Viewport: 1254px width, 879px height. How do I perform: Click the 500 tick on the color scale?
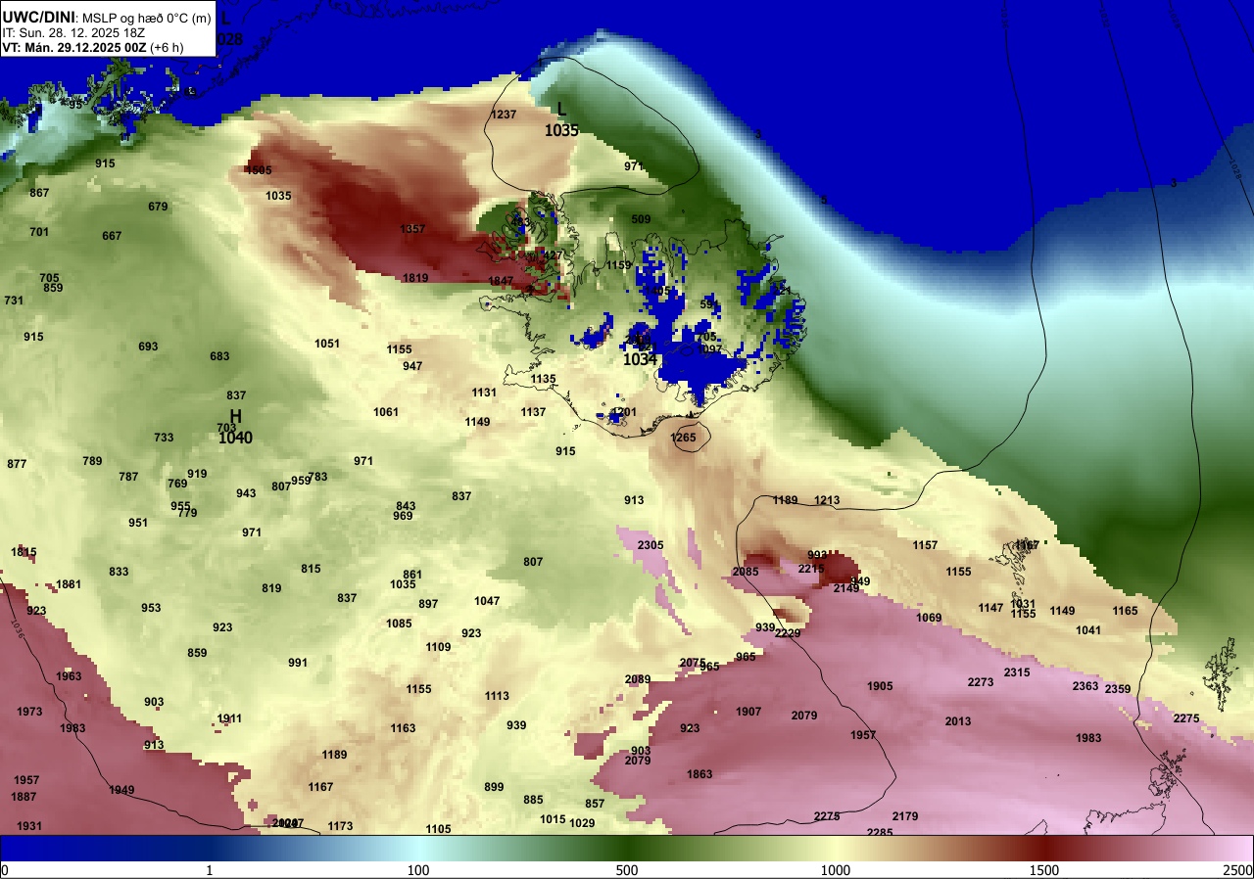[x=627, y=870]
